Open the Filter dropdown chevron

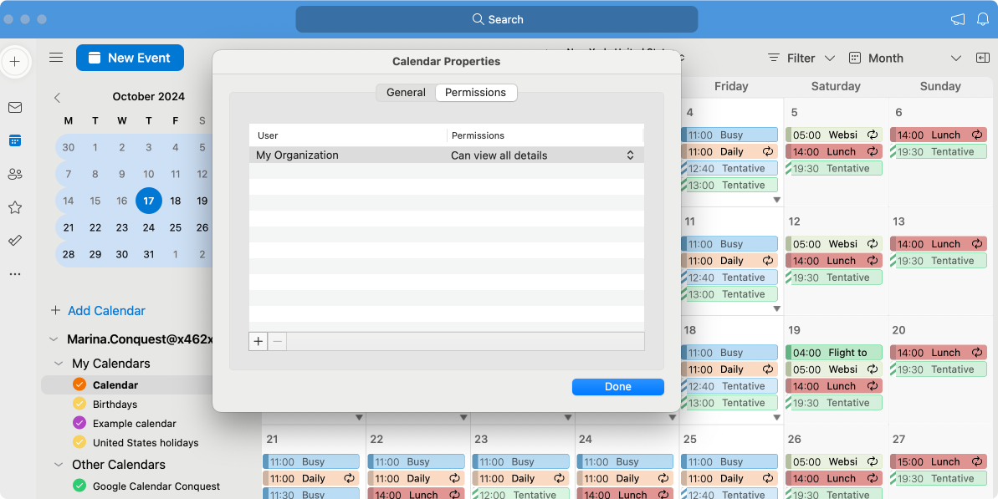(829, 58)
